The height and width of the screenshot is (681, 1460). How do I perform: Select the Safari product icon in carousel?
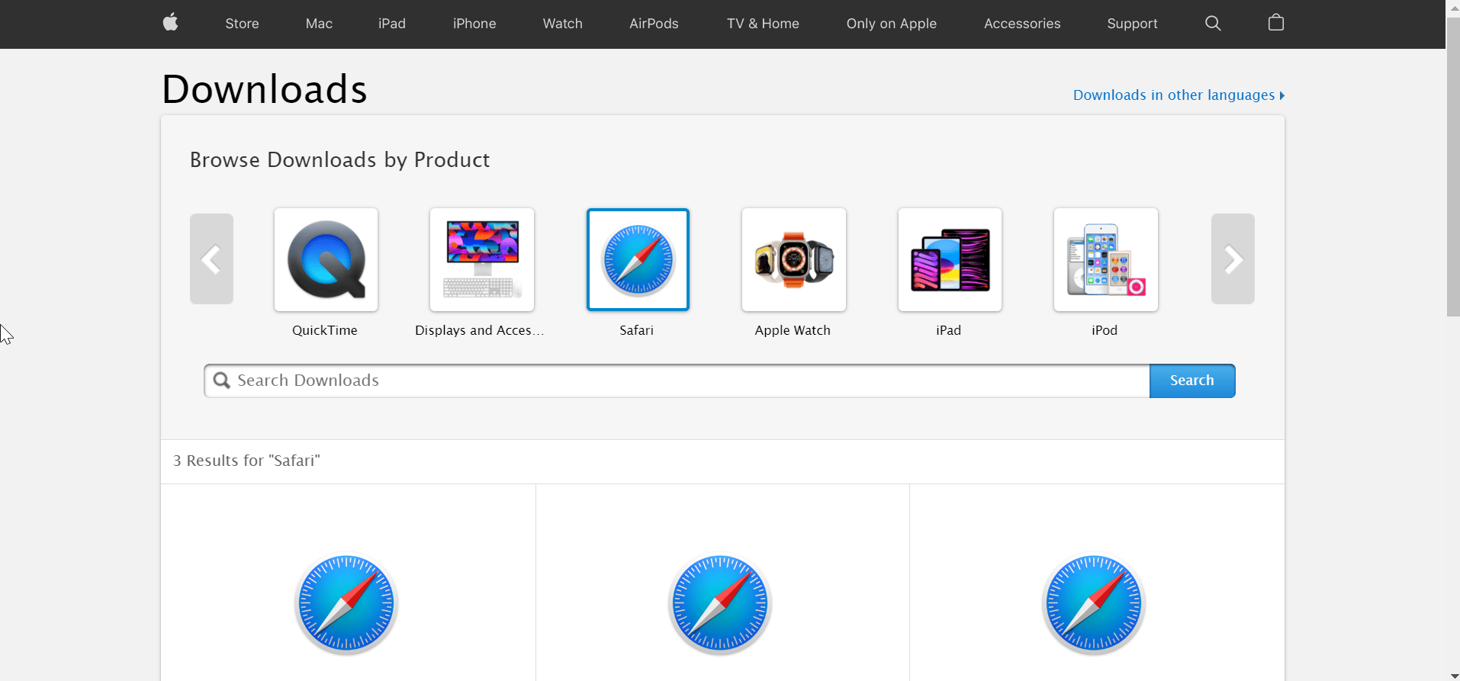coord(638,259)
